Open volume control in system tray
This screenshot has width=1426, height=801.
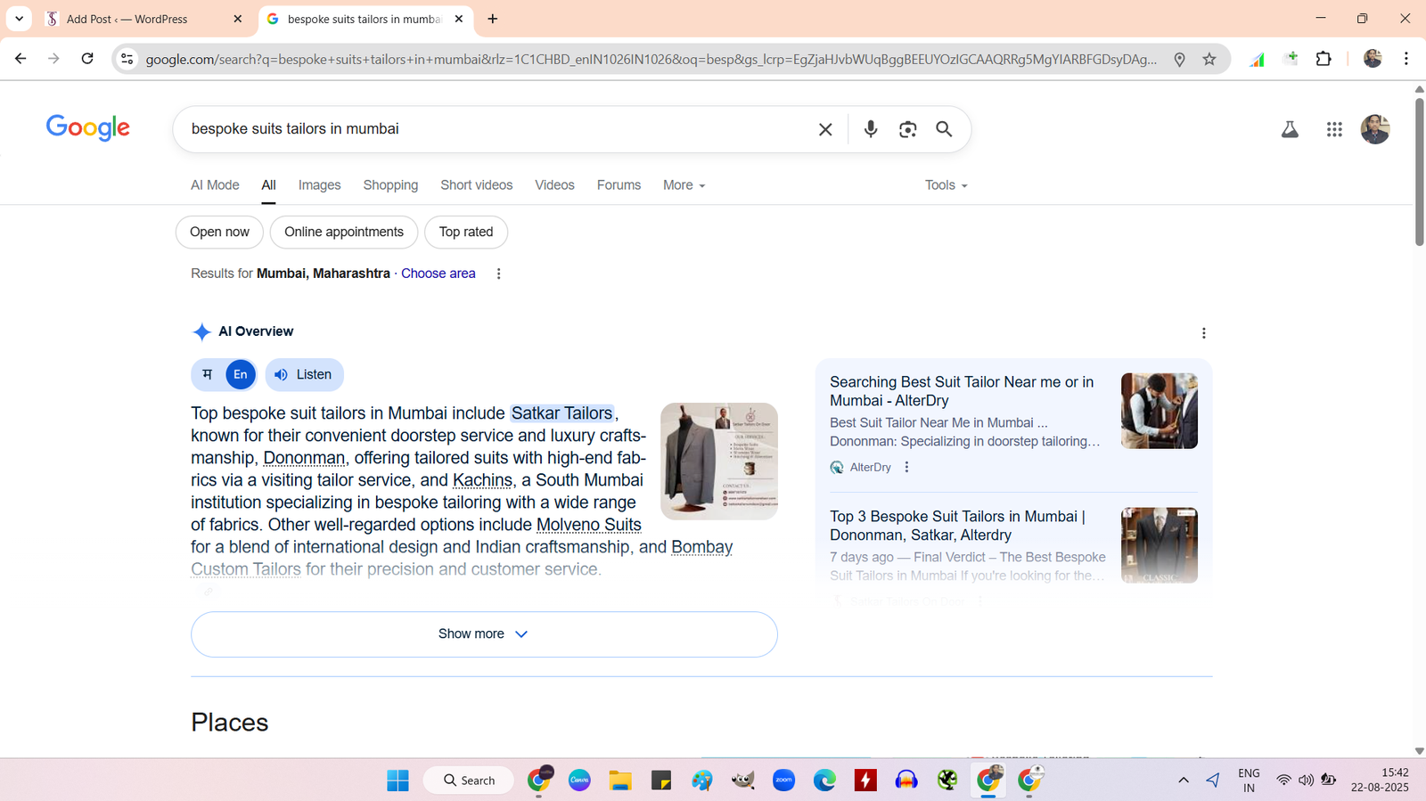tap(1306, 781)
